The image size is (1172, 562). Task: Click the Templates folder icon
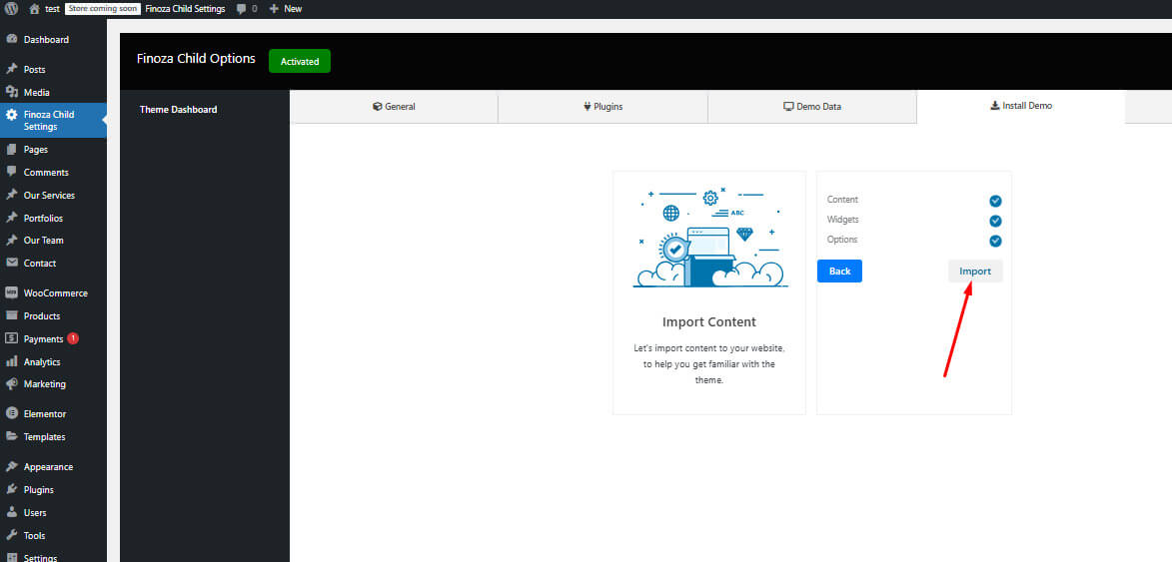11,436
